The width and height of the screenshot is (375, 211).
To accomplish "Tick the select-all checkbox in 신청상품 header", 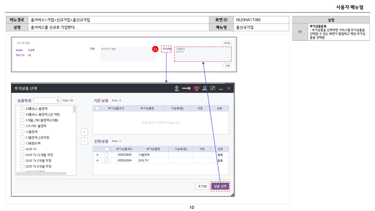I will click(107, 149).
